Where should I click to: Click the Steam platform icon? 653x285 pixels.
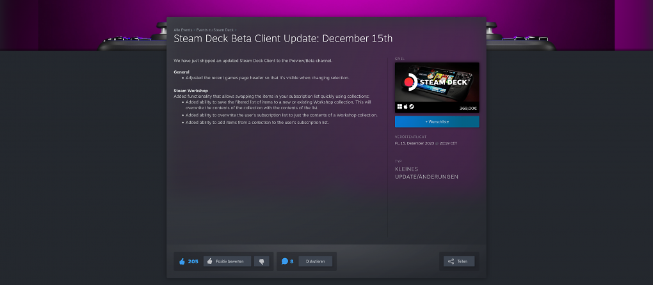pos(412,107)
